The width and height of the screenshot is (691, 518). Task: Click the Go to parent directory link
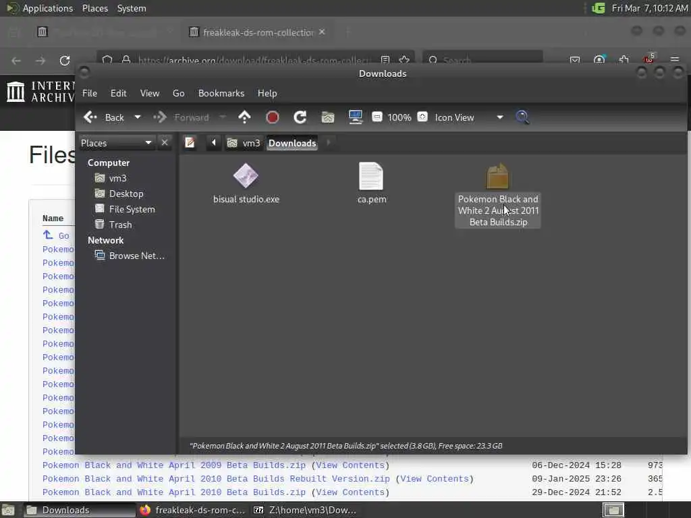(56, 235)
